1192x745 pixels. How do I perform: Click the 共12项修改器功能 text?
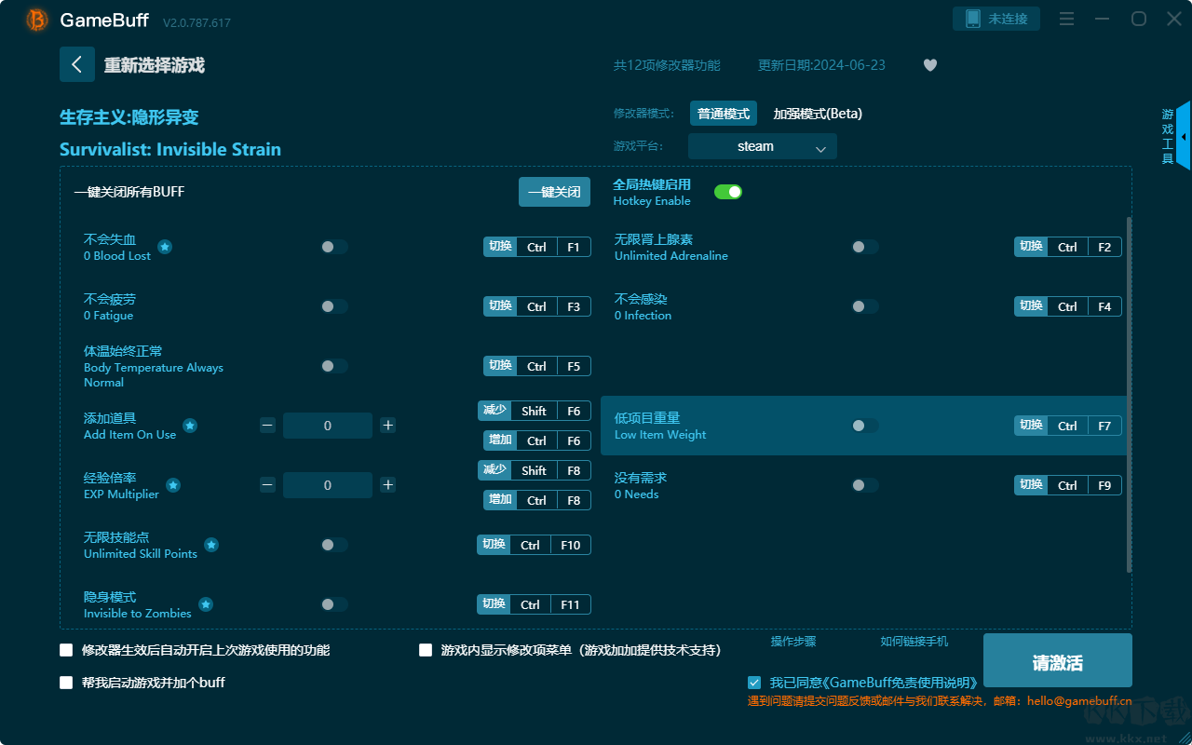(667, 65)
